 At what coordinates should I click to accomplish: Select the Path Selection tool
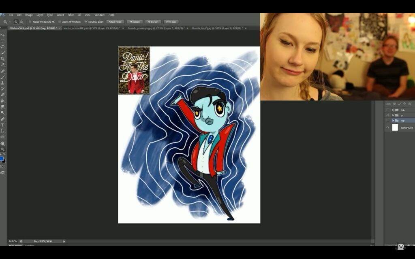(3, 131)
